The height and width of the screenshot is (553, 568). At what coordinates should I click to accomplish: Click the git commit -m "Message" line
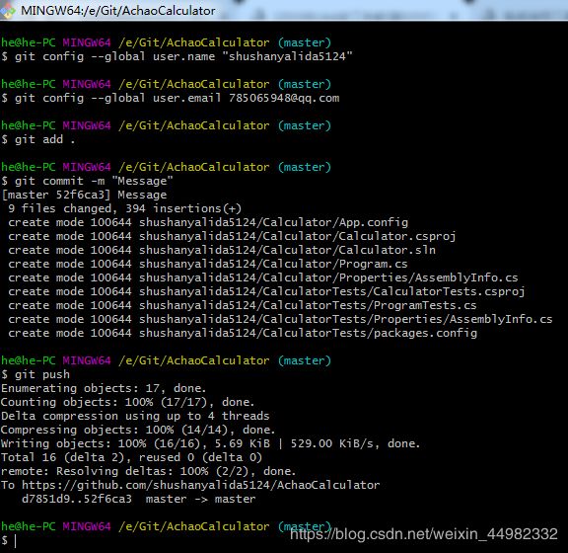point(88,181)
